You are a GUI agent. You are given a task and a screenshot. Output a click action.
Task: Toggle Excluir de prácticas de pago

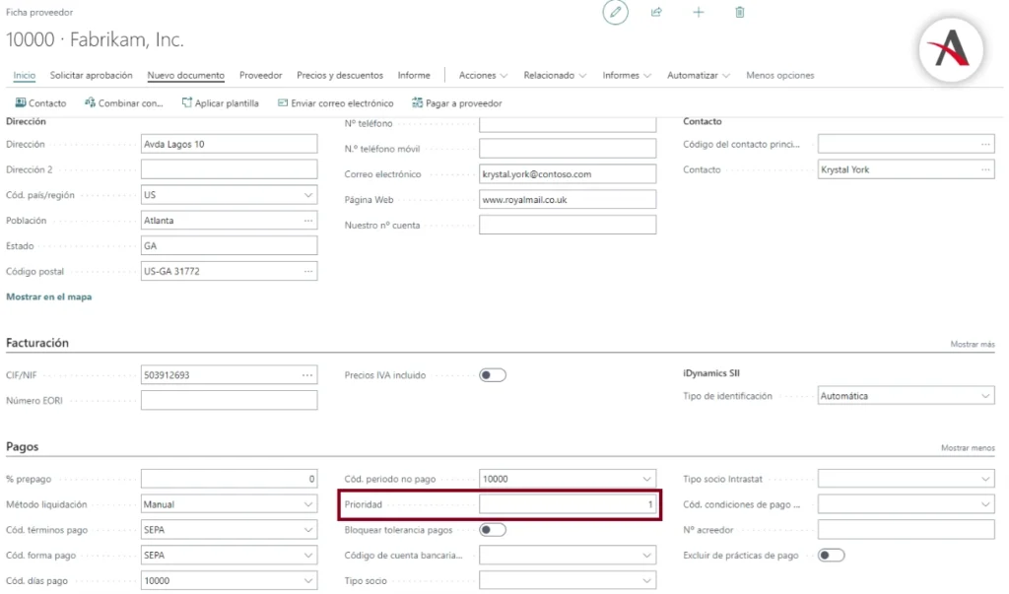831,556
